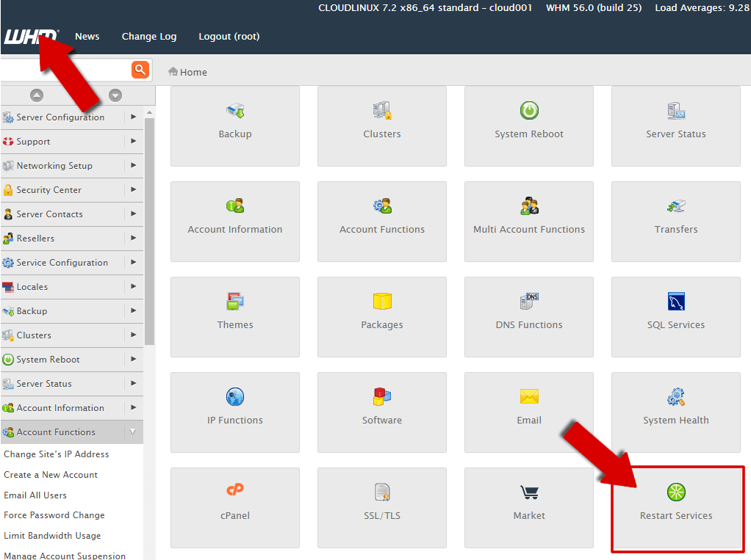Open the Transfers tile icon
751x560 pixels.
tap(676, 206)
